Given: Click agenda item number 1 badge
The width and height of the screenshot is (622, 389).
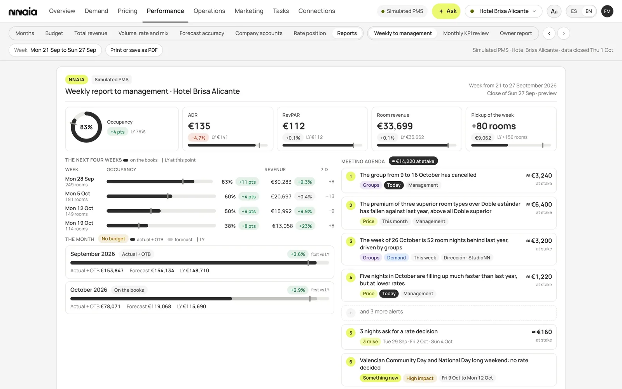Looking at the screenshot, I should click(351, 177).
